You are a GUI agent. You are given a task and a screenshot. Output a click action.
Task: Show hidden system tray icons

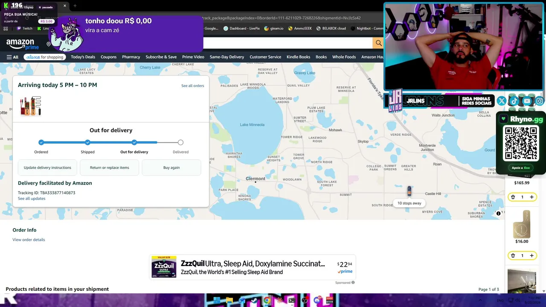[x=481, y=301]
